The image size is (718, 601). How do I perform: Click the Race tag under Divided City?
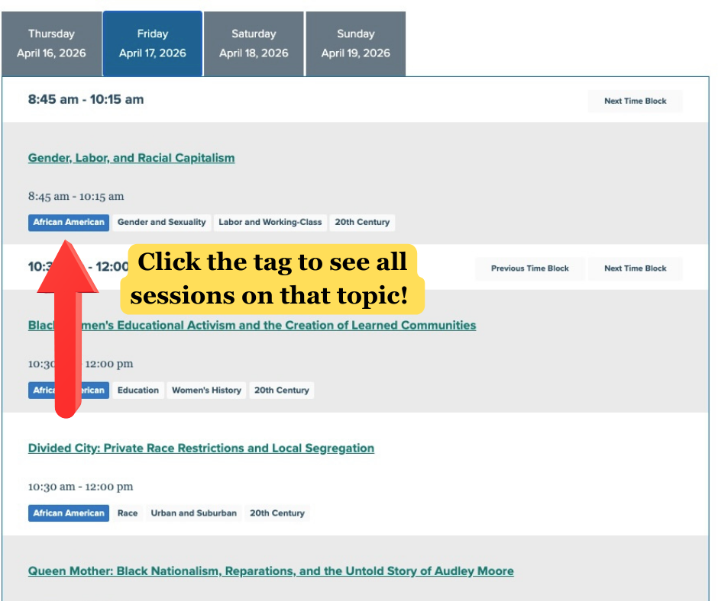pyautogui.click(x=128, y=513)
